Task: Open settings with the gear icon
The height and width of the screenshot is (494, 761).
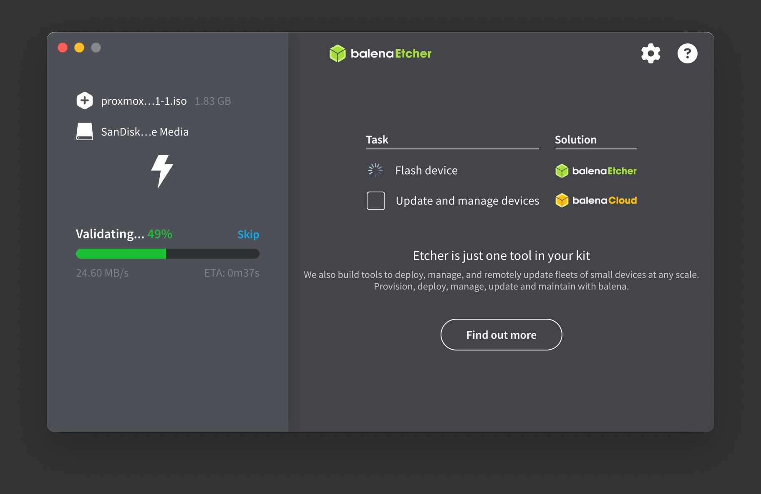Action: (650, 53)
